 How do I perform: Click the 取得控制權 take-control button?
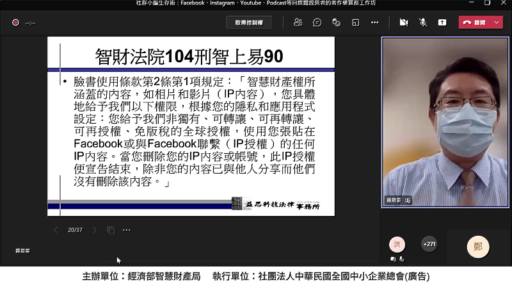pos(249,22)
